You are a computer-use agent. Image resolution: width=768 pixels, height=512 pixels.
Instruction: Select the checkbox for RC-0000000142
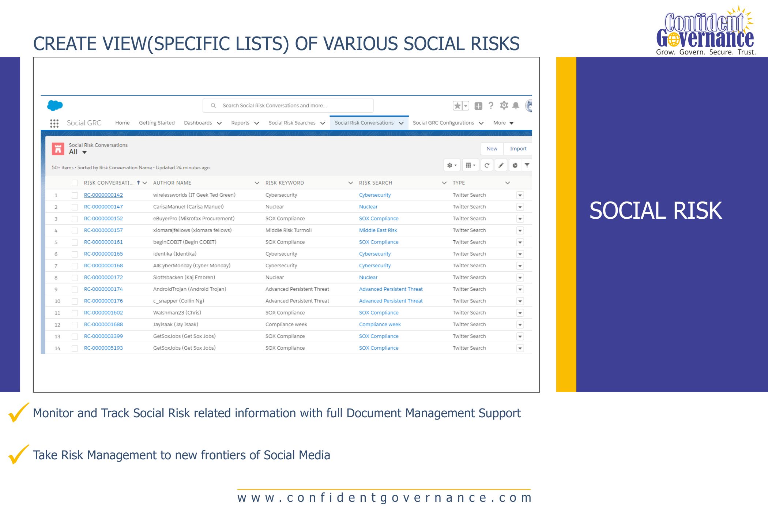(x=75, y=195)
